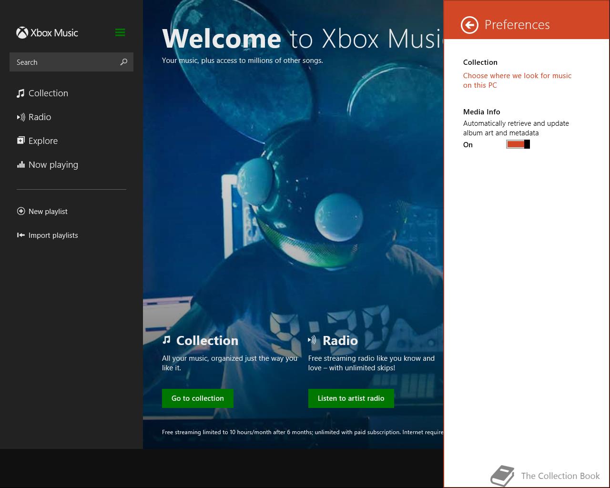Open Collection in the sidebar

48,93
